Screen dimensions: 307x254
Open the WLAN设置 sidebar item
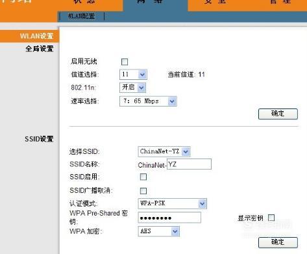point(30,36)
